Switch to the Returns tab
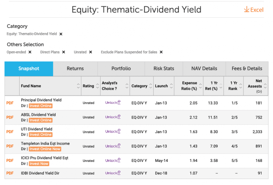 [75, 69]
